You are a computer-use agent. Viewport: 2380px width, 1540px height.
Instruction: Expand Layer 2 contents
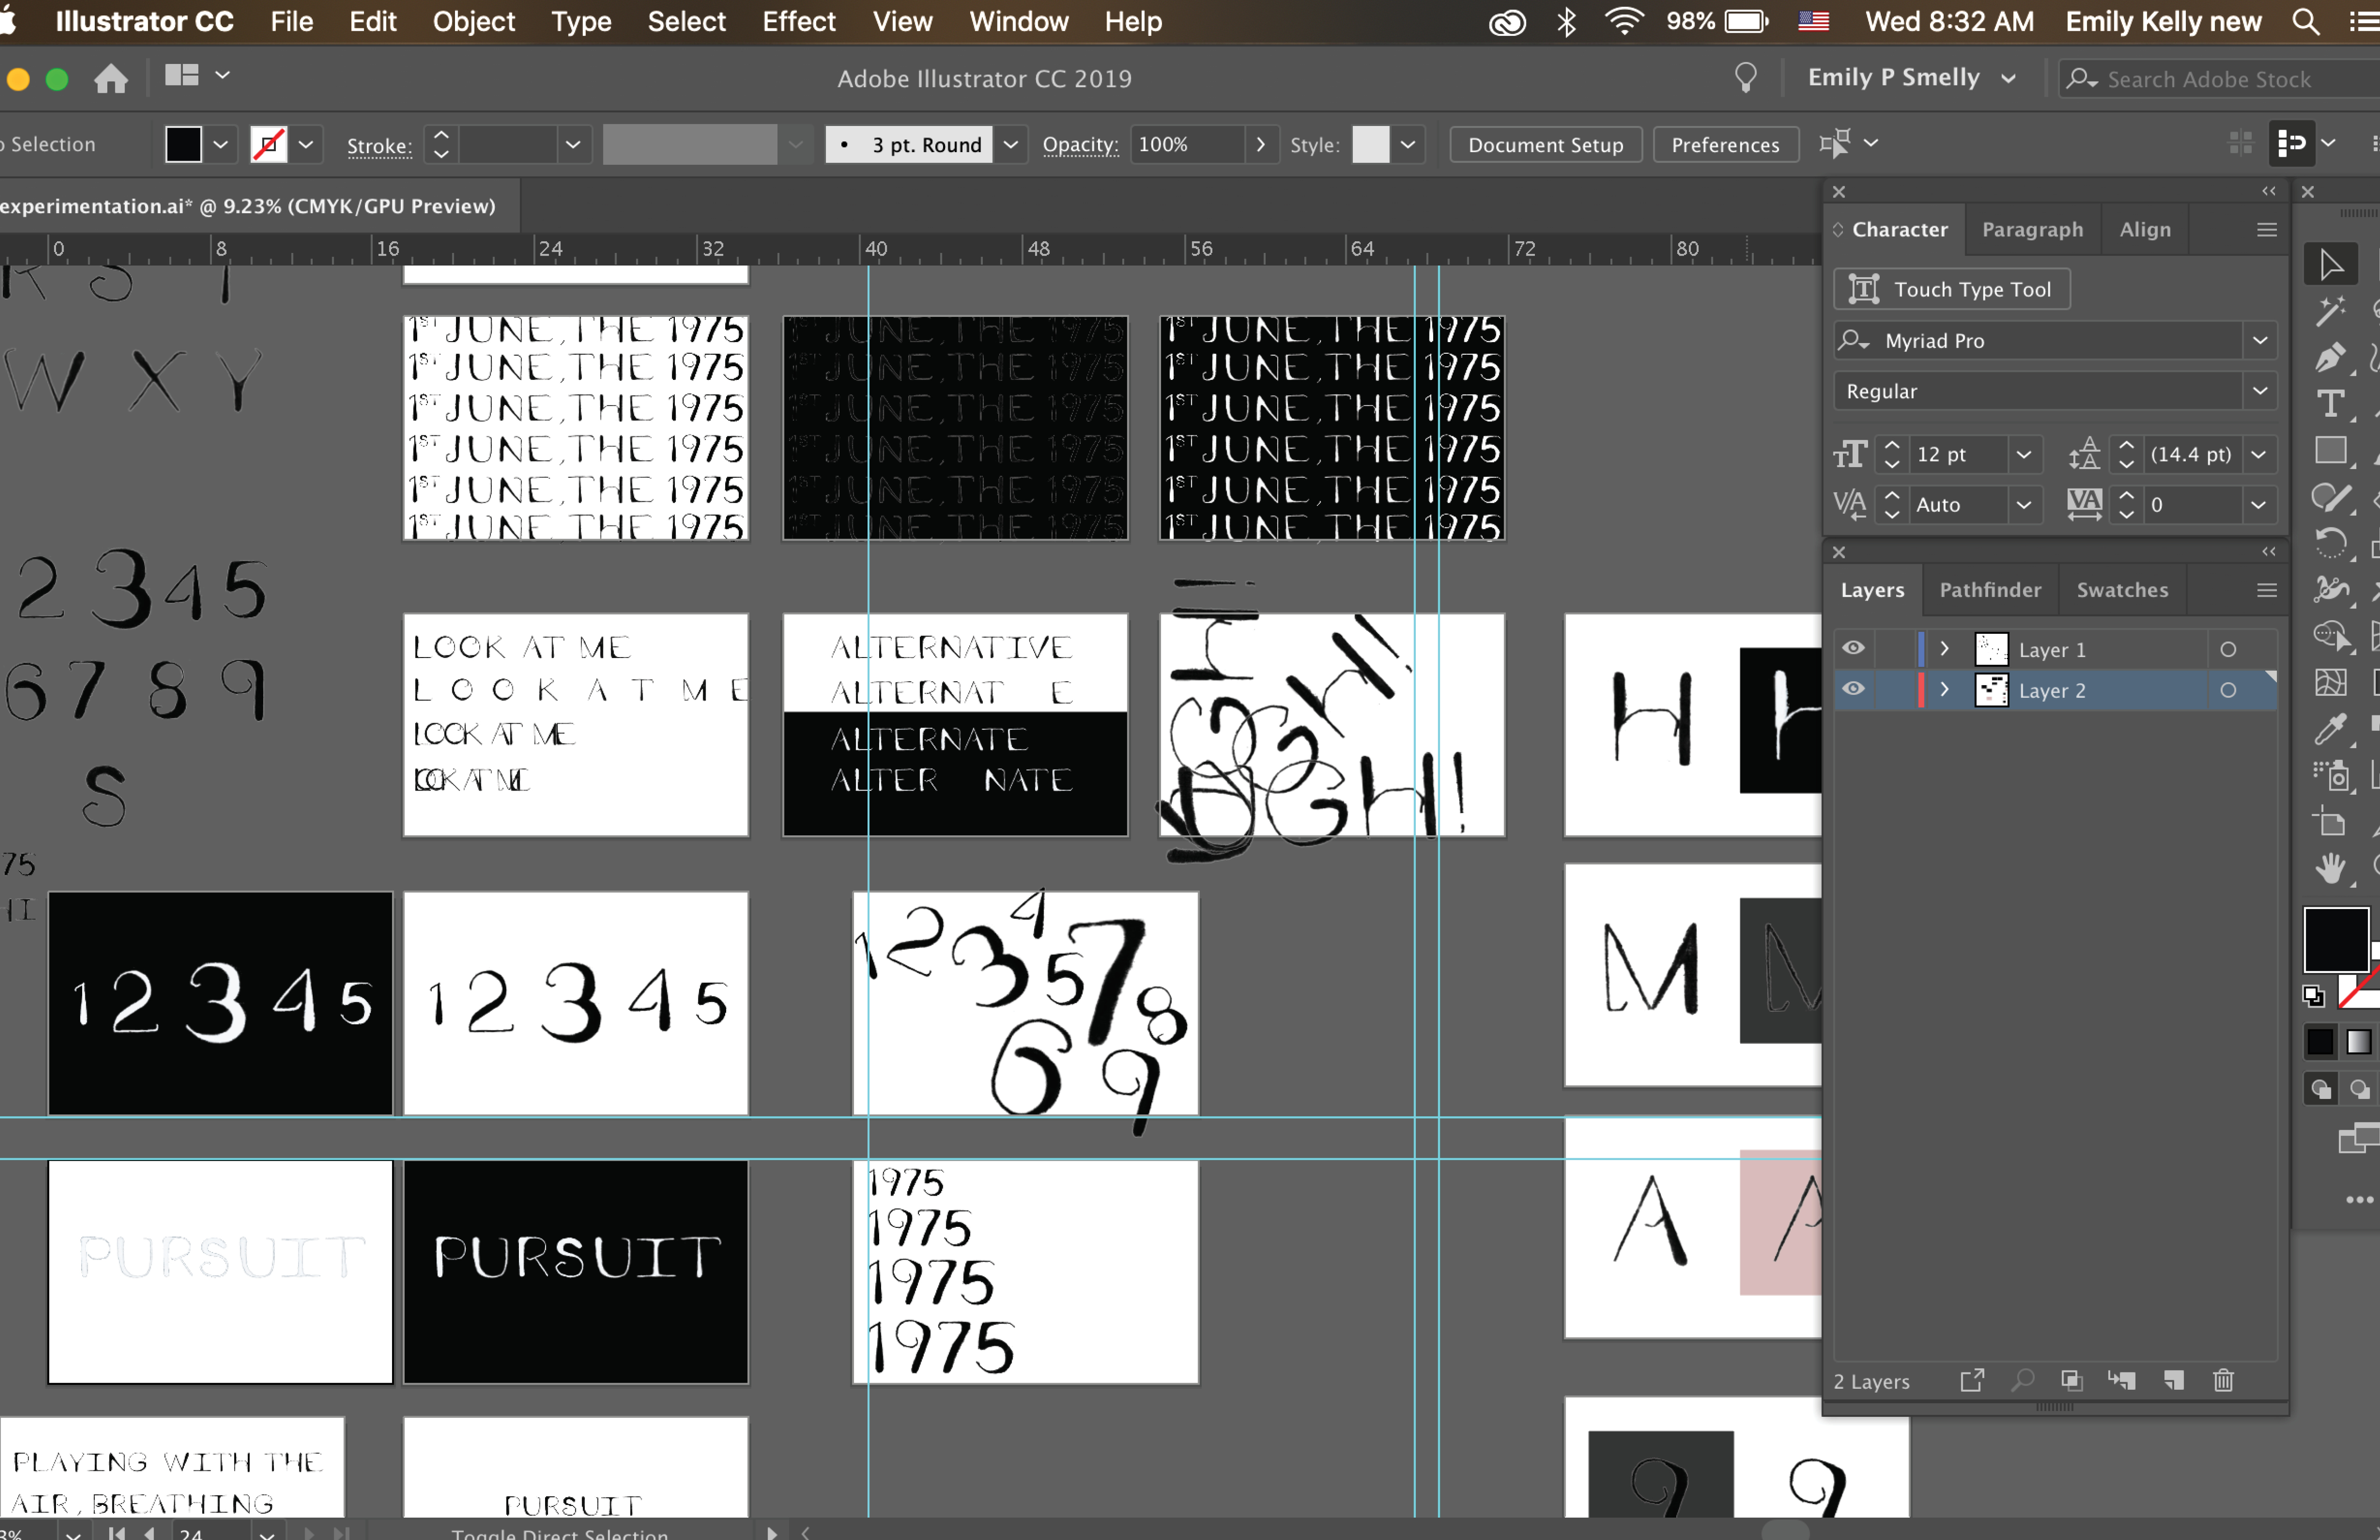pyautogui.click(x=1945, y=689)
